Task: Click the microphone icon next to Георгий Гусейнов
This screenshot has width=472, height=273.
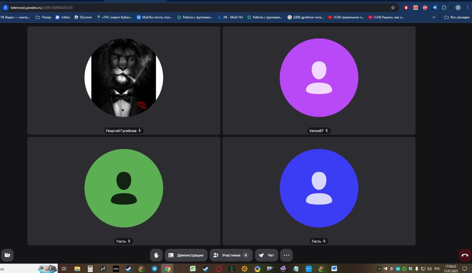Action: coord(139,130)
